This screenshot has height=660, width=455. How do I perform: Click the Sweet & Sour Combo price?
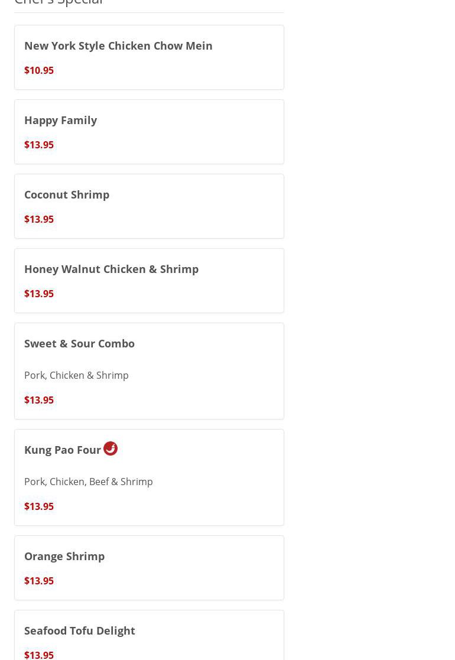tap(39, 400)
